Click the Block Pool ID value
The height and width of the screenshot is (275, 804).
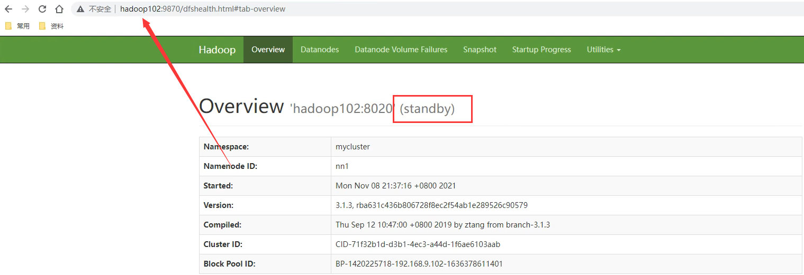419,264
